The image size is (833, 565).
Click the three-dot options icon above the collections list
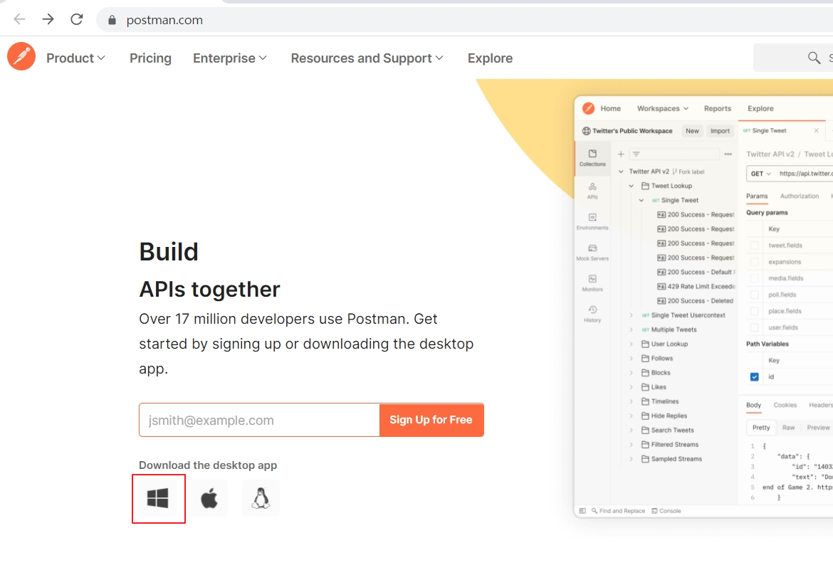pos(728,154)
